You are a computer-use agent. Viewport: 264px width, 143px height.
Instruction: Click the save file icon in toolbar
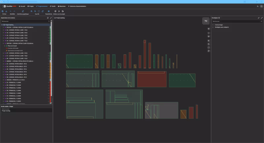(3, 11)
